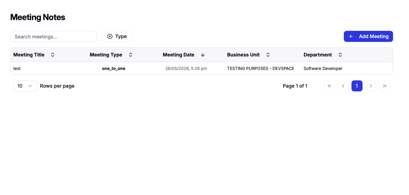Click the sort arrows beside Meeting Type

pos(131,55)
